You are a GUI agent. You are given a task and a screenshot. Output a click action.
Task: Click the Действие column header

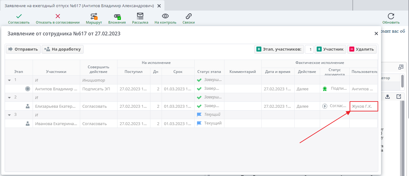307,72
